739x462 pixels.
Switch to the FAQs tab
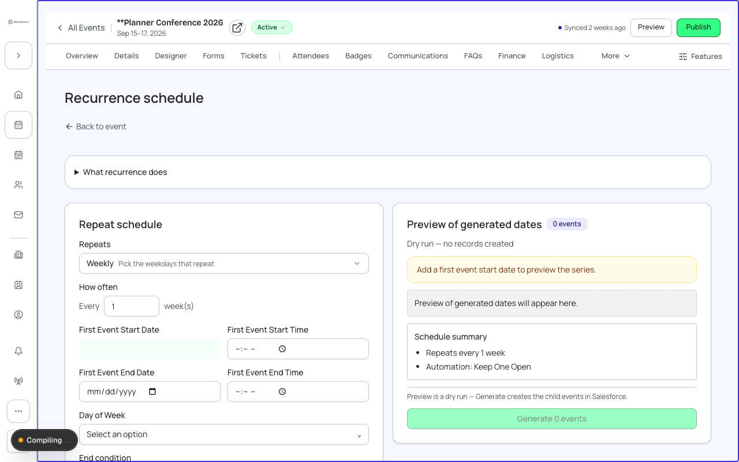pos(473,56)
